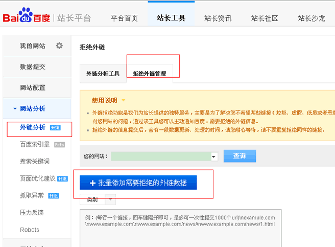Open 数据提交 sidebar section
Screen dimensions: 335x247
click(x=37, y=67)
